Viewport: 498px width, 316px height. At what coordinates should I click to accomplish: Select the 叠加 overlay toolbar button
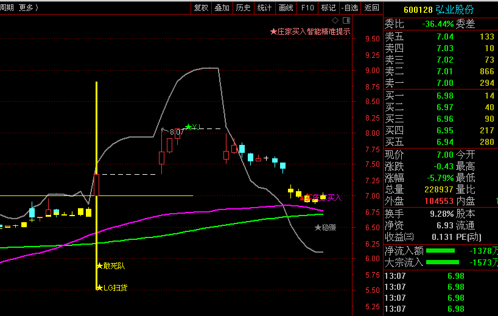[222, 8]
